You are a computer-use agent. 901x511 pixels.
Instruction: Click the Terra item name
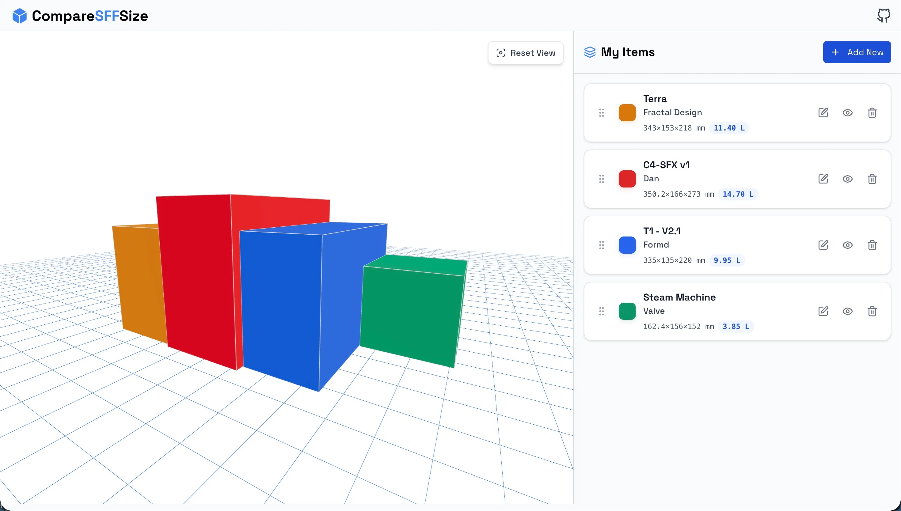tap(655, 99)
